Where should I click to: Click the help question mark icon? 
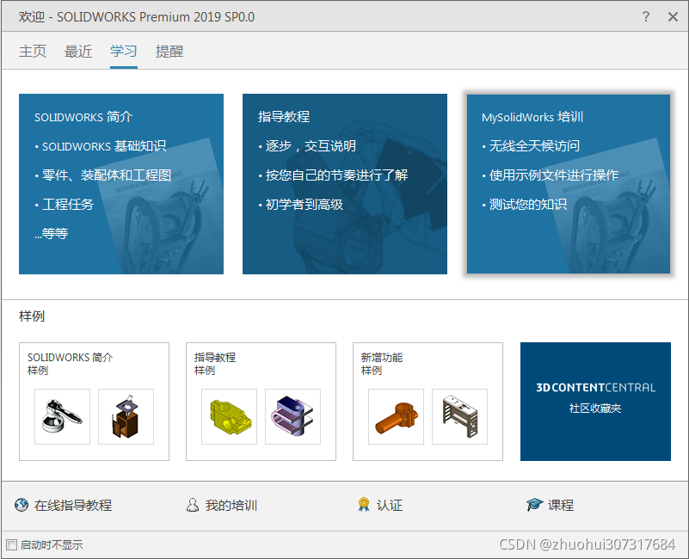645,16
